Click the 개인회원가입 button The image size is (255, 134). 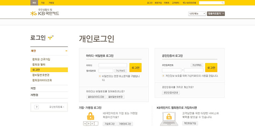tap(190, 123)
